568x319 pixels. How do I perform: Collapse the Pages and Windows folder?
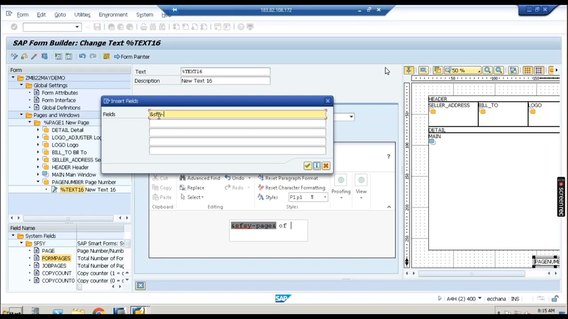[x=21, y=115]
